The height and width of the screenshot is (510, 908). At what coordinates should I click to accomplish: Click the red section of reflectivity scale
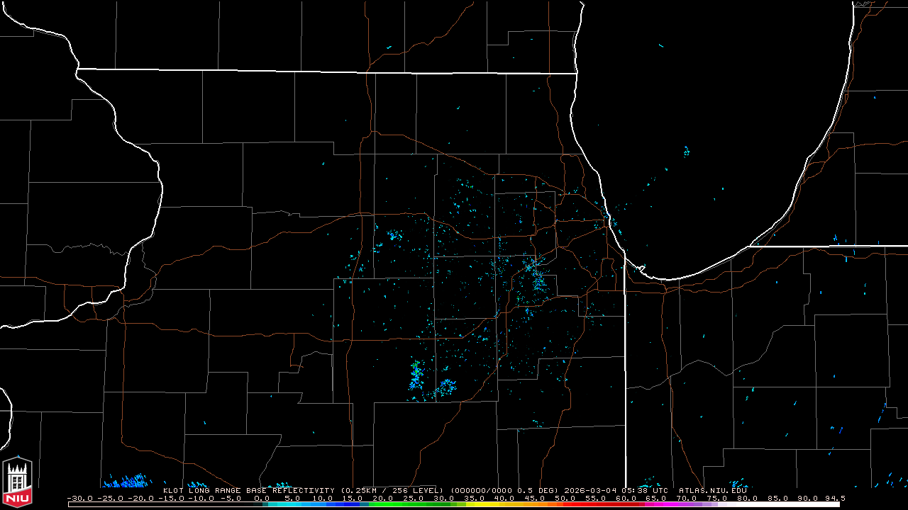point(596,504)
